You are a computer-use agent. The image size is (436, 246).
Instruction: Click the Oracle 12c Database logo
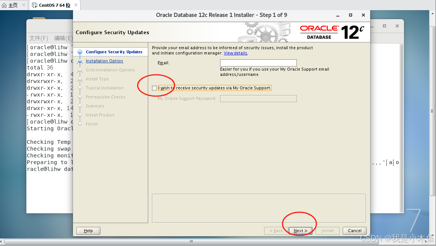click(332, 32)
